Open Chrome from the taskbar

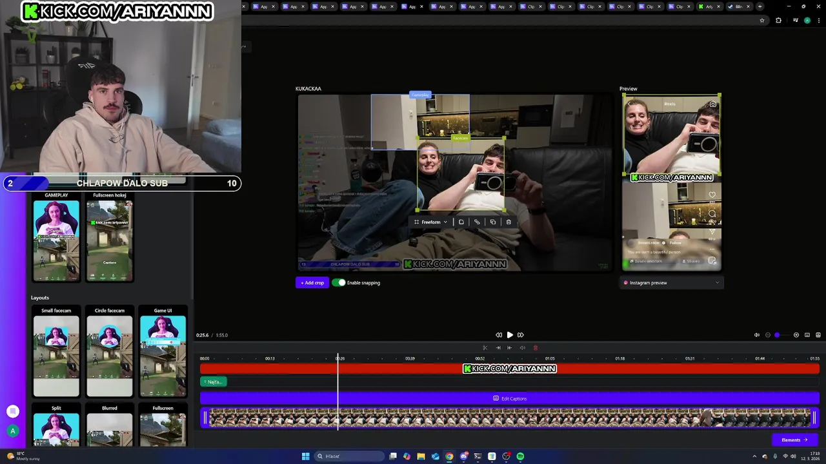449,456
